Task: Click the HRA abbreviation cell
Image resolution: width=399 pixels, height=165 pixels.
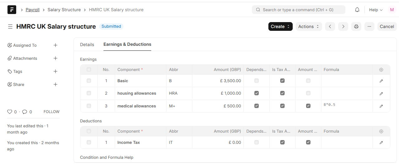Action: click(179, 93)
